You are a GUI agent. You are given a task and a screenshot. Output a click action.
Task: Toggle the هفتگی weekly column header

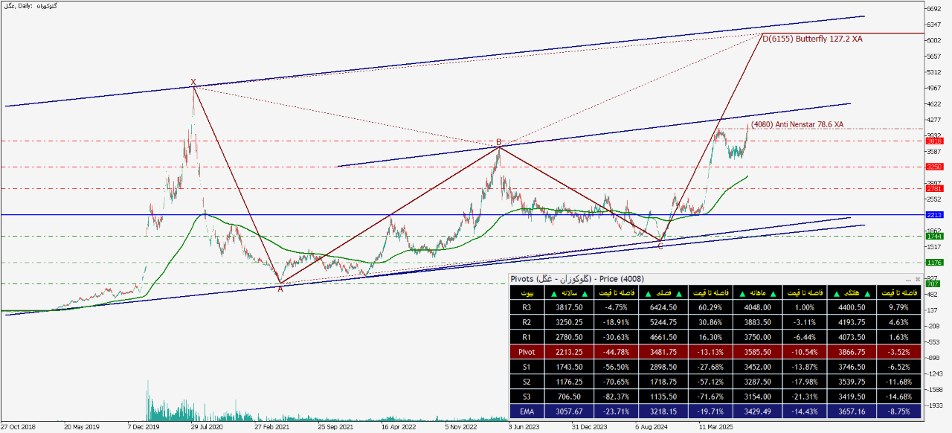(852, 294)
